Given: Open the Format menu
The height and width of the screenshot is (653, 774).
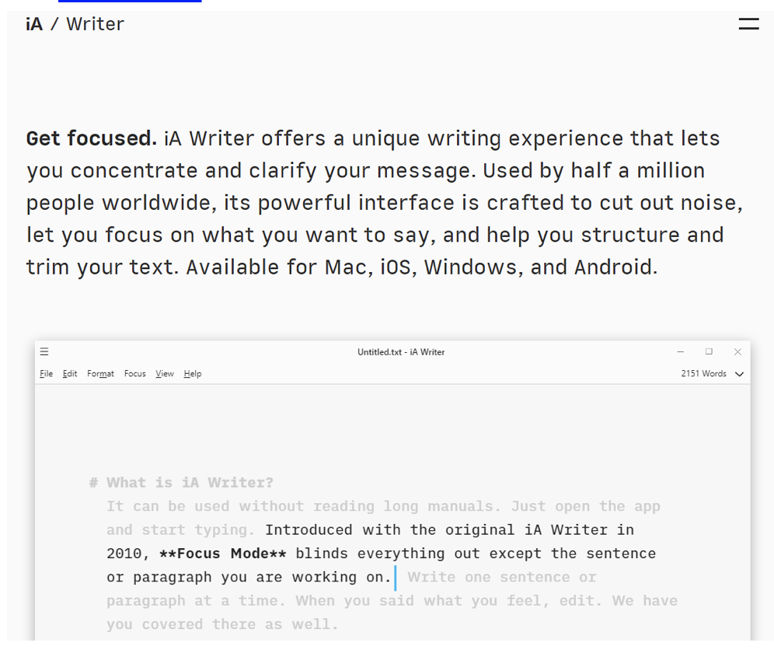Looking at the screenshot, I should (x=100, y=374).
